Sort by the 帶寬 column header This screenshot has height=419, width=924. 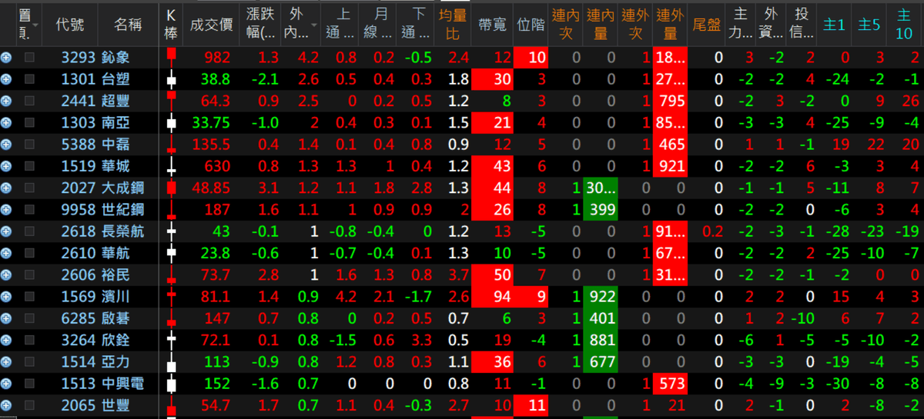point(492,24)
